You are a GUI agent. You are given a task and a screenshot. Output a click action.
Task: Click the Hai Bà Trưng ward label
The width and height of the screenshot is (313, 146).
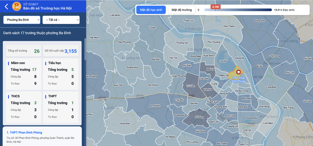[242, 91]
